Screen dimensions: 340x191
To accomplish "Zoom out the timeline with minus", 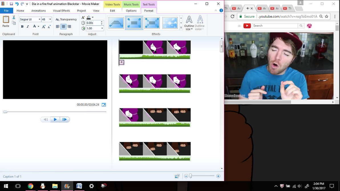I will pos(186,176).
